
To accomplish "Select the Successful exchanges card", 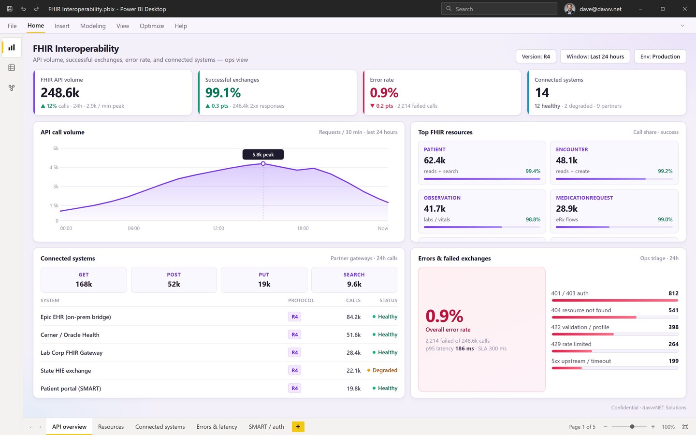I will 277,92.
